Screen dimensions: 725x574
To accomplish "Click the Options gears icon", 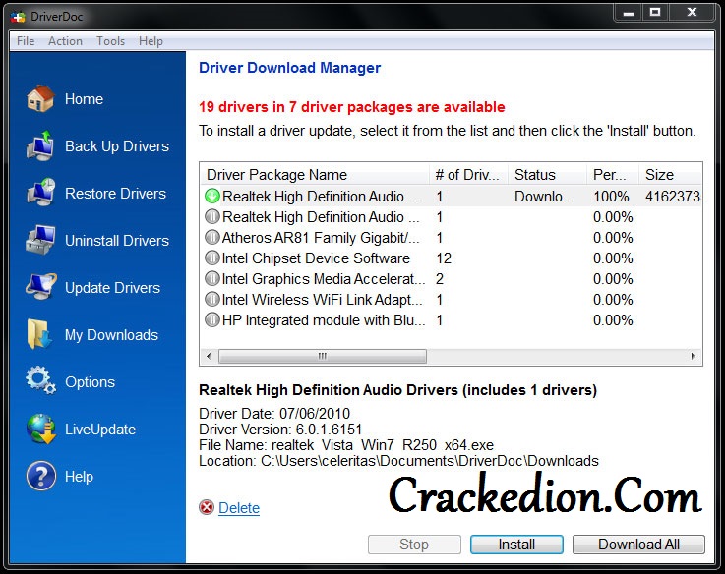I will tap(40, 380).
